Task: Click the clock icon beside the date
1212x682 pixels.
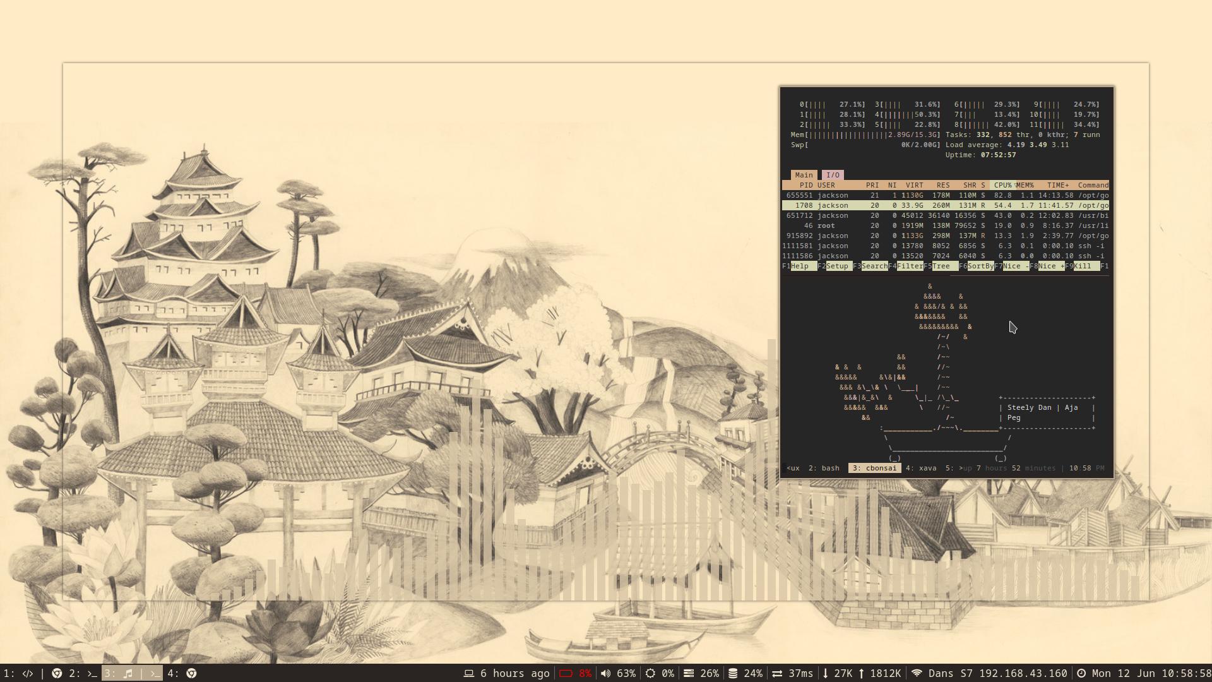Action: [x=1081, y=673]
